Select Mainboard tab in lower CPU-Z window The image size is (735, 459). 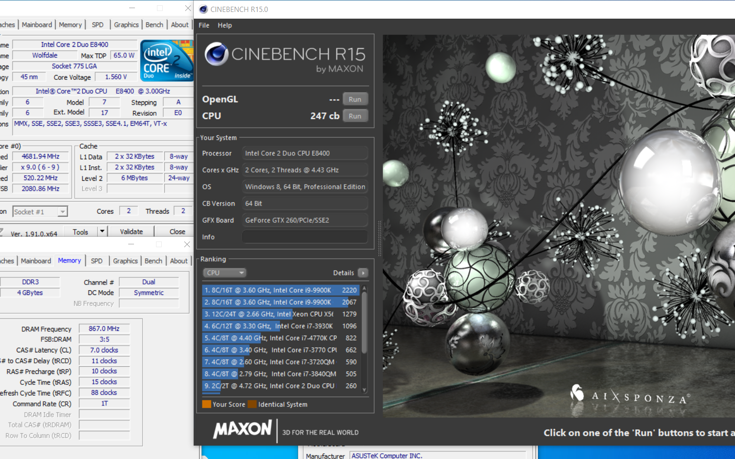(x=36, y=261)
